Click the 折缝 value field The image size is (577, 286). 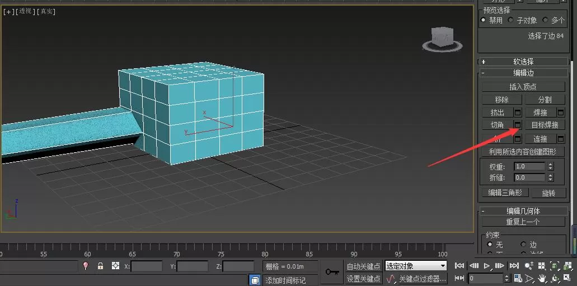pos(529,177)
